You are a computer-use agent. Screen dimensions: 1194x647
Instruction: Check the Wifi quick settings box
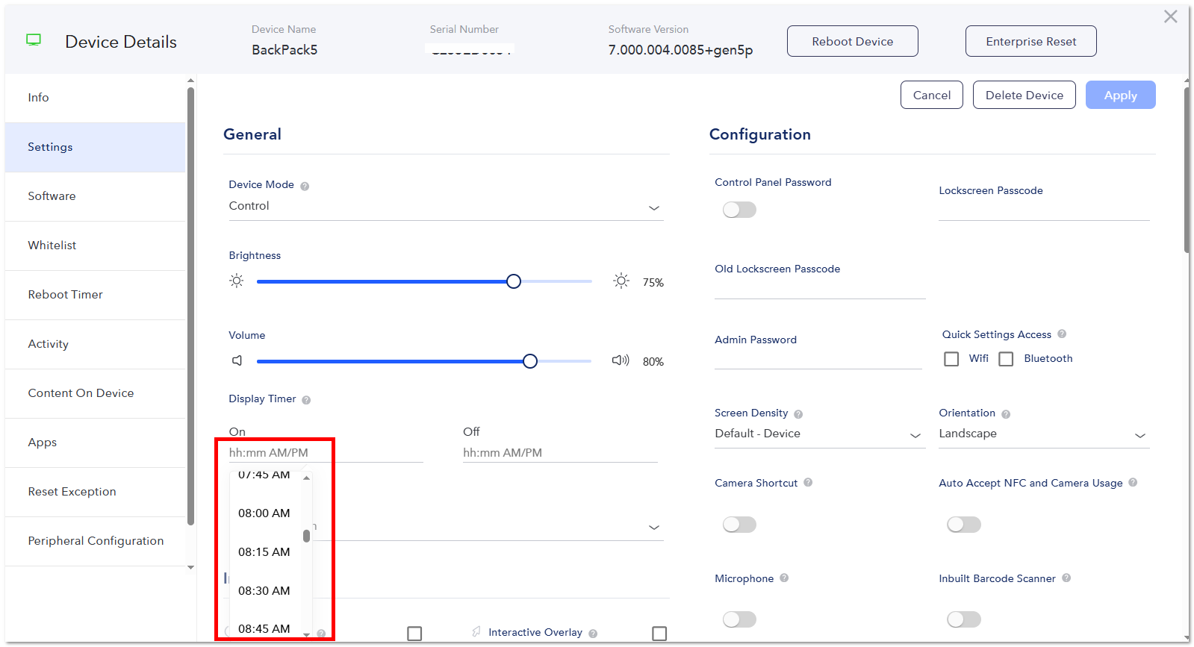tap(951, 359)
